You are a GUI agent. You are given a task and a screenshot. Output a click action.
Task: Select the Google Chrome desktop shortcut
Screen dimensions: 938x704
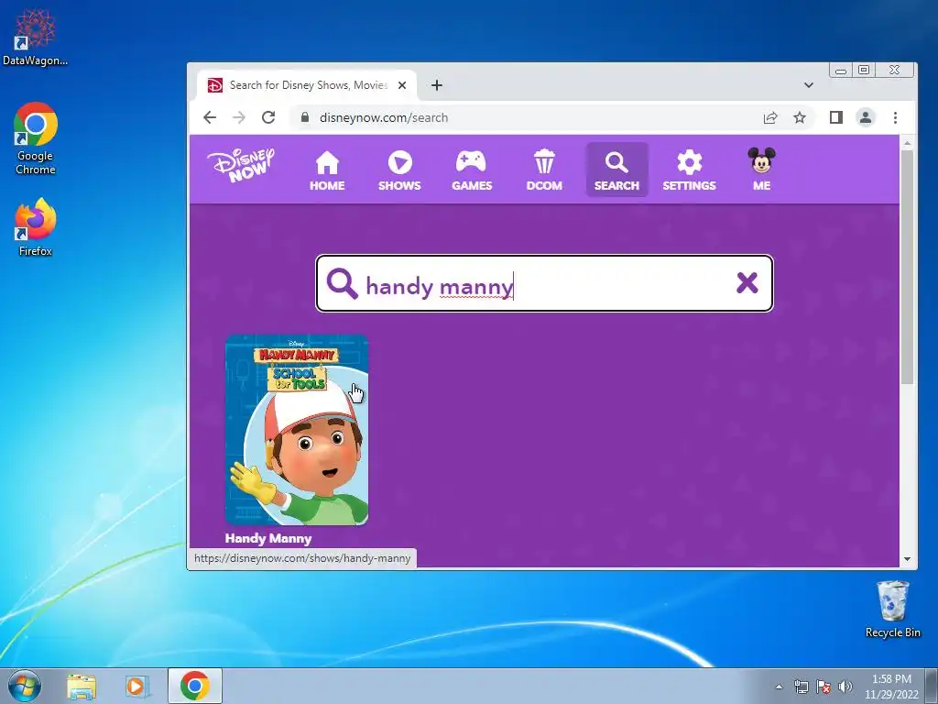[36, 139]
